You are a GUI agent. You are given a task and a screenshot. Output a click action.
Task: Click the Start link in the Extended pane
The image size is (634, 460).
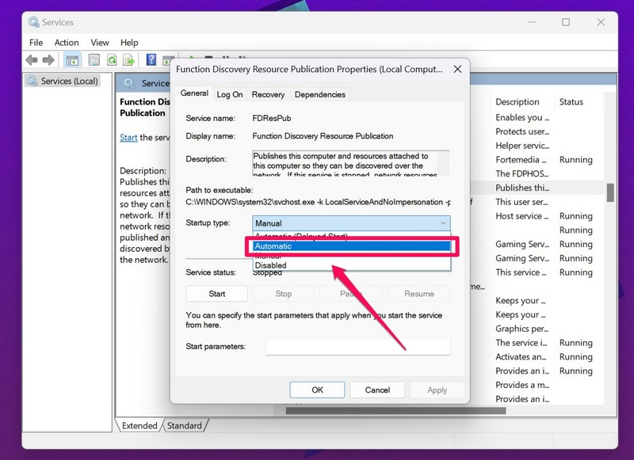tap(128, 137)
